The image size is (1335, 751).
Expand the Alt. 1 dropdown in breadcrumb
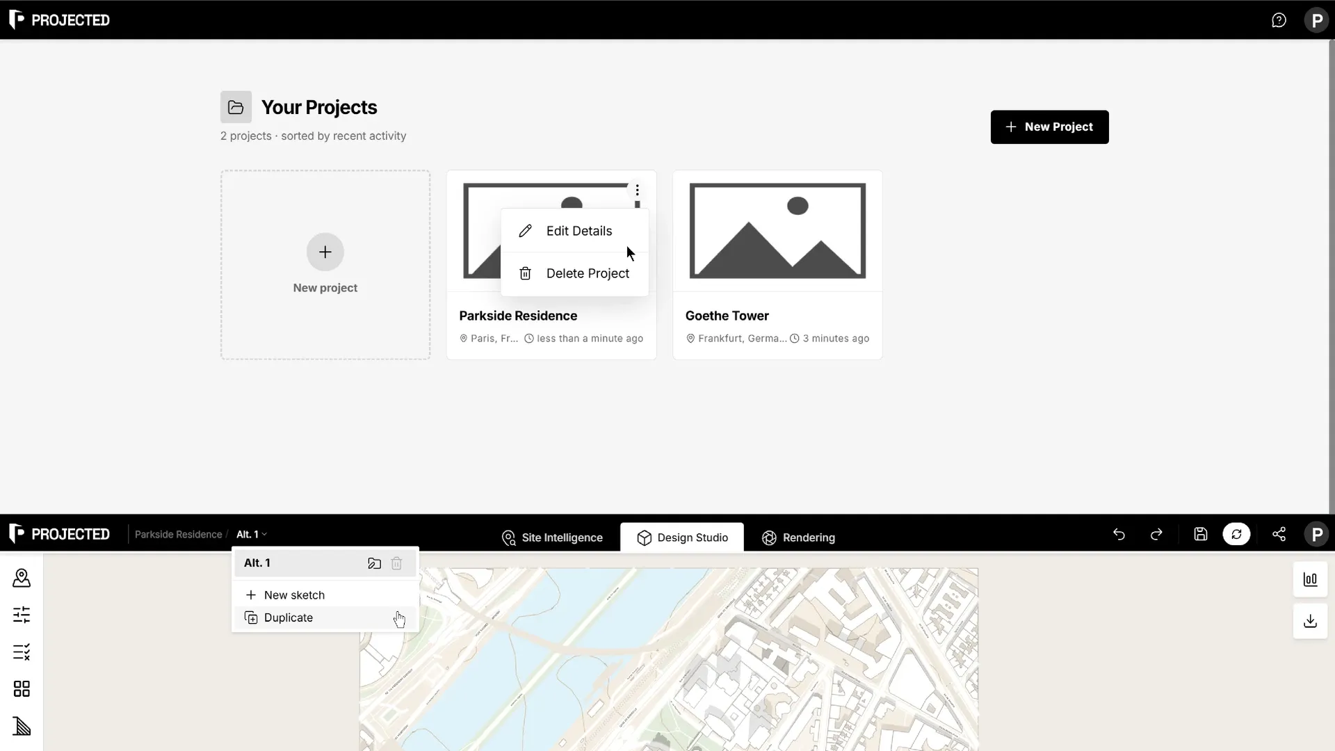pos(251,534)
